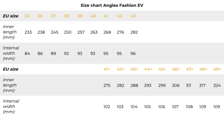Click internal width value 96
The image size is (224, 117).
[133, 53]
